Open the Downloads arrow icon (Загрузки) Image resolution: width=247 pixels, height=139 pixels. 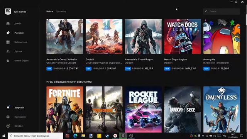coord(8,108)
